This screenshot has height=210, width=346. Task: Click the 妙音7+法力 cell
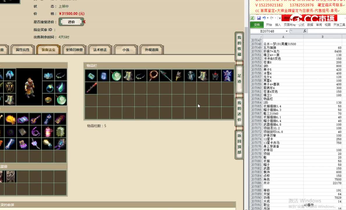click(x=283, y=51)
